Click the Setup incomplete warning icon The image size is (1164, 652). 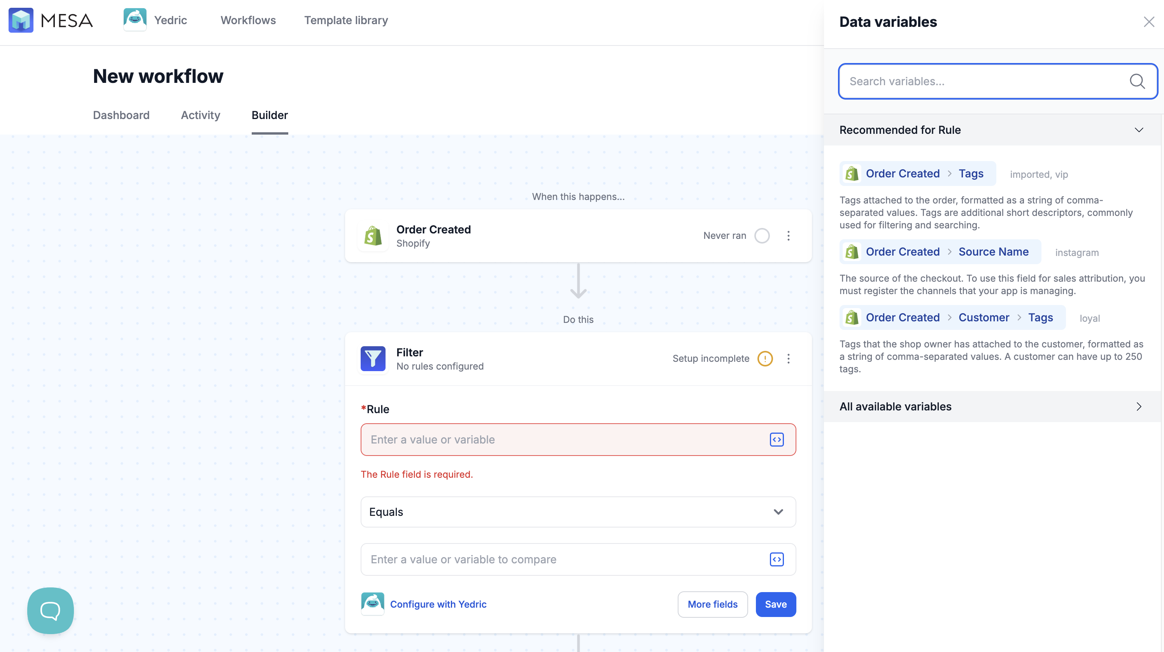[x=765, y=359]
